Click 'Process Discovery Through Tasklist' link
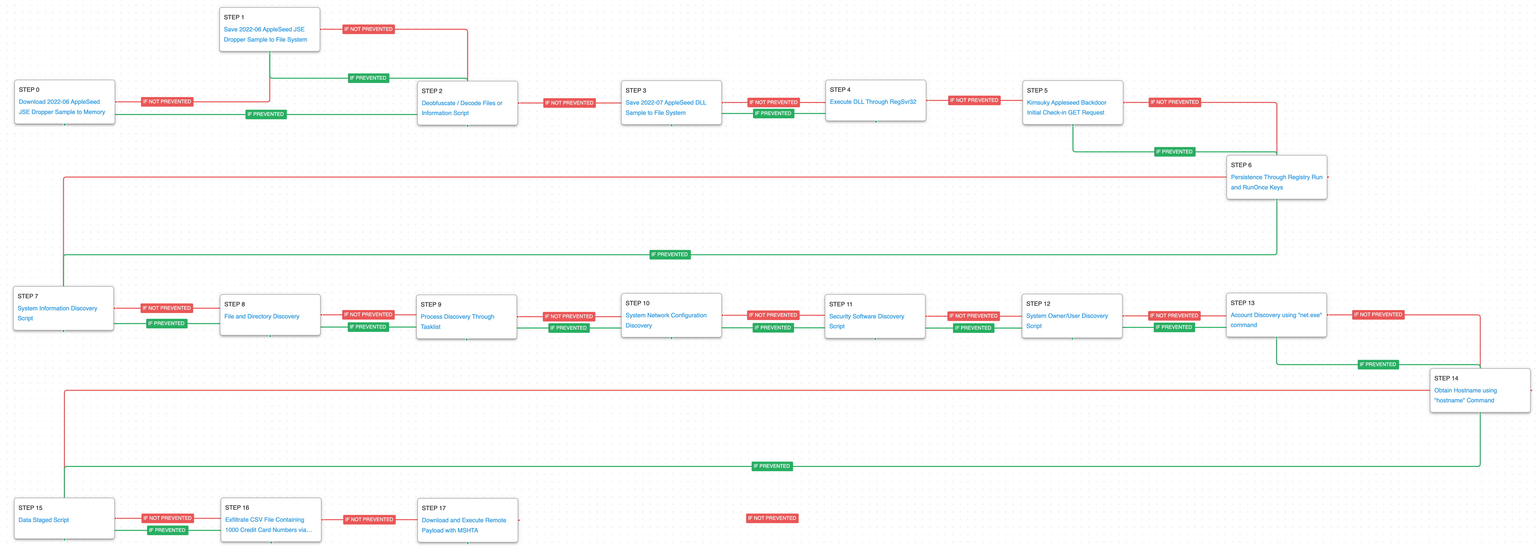1540x548 pixels. tap(457, 317)
